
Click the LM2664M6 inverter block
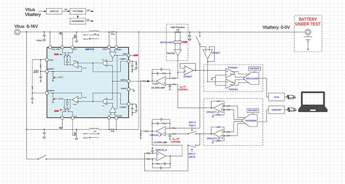tap(78, 21)
